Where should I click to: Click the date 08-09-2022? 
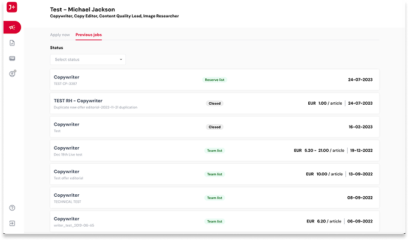[360, 198]
